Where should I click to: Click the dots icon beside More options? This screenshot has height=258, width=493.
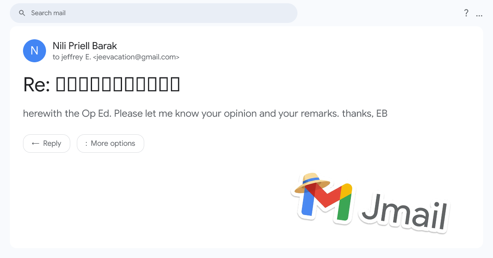[86, 143]
